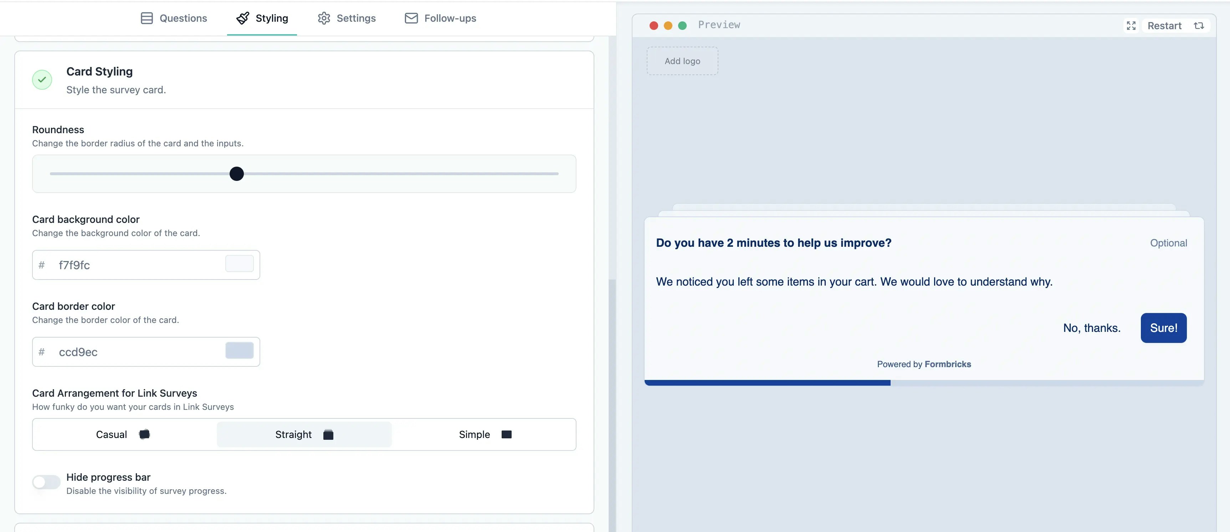Image resolution: width=1230 pixels, height=532 pixels.
Task: Click the Roundness slider handle
Action: pos(236,173)
